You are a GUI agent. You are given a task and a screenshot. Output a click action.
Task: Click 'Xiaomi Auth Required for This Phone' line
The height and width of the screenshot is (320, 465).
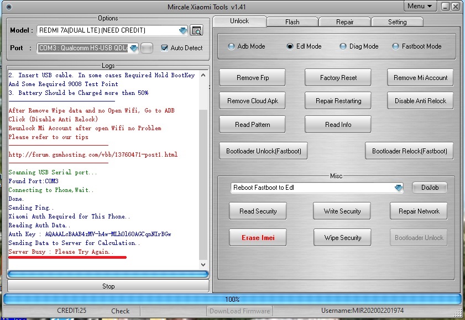tap(70, 216)
